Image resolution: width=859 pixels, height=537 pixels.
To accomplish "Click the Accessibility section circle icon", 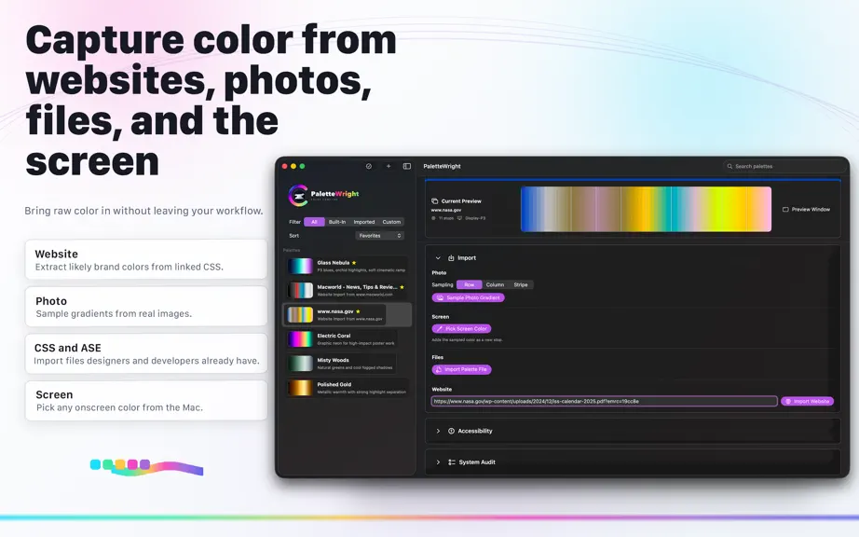I will point(452,431).
